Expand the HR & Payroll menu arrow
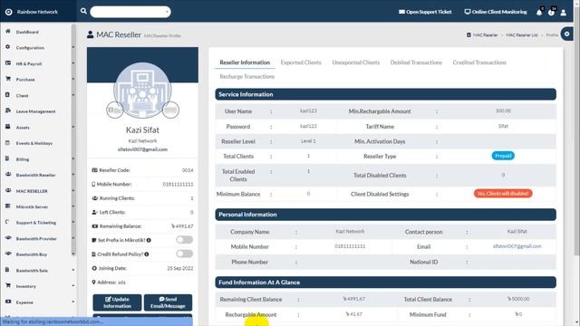Image resolution: width=580 pixels, height=326 pixels. (72, 63)
